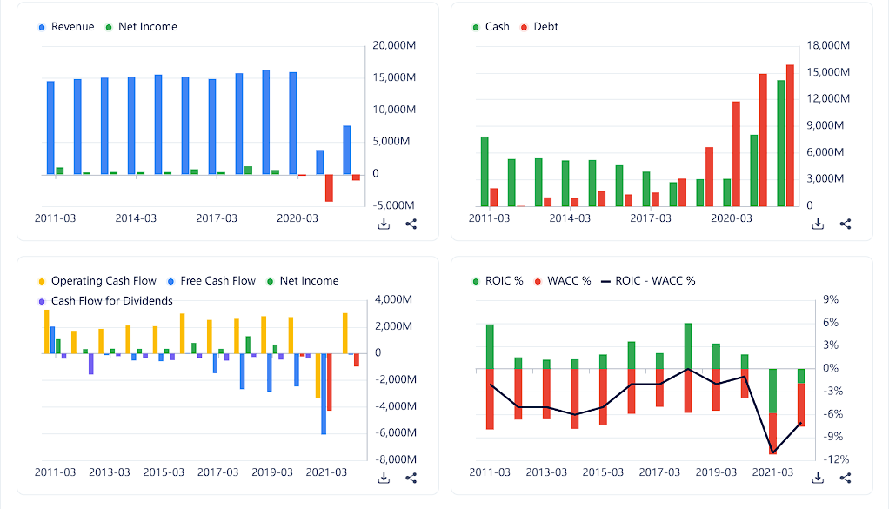Image resolution: width=889 pixels, height=509 pixels.
Task: Click the 20,000M axis label
Action: pyautogui.click(x=394, y=45)
